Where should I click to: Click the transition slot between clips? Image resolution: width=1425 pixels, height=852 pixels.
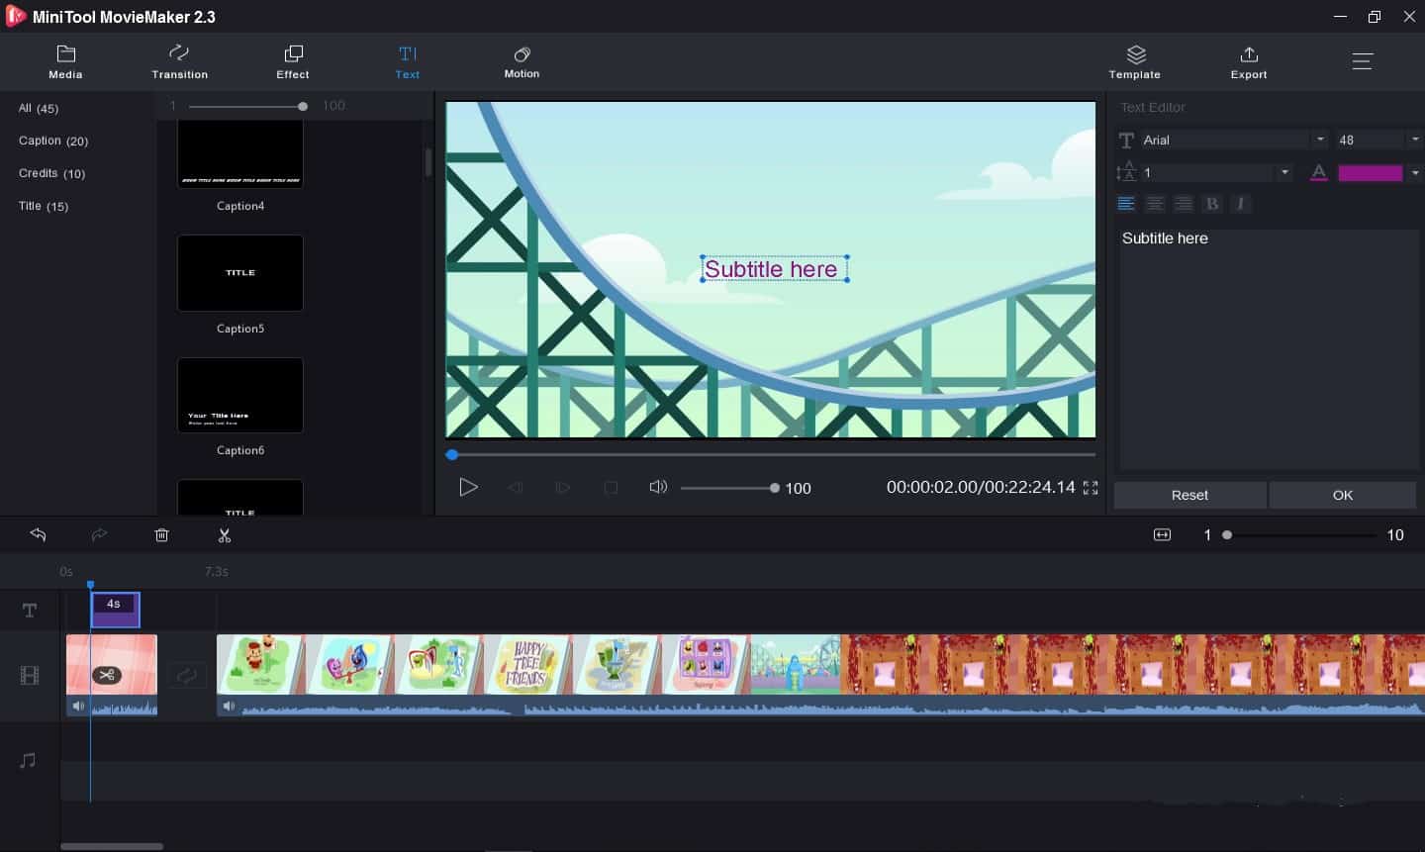pyautogui.click(x=187, y=675)
